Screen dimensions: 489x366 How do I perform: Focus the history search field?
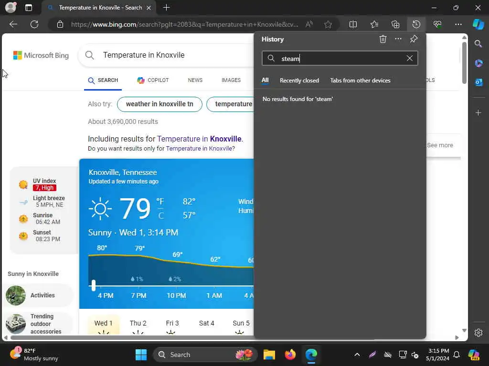pyautogui.click(x=340, y=58)
